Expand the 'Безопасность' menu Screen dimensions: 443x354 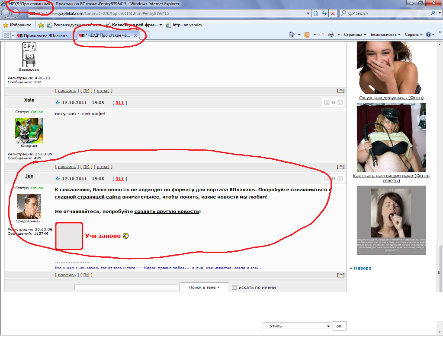pyautogui.click(x=385, y=35)
